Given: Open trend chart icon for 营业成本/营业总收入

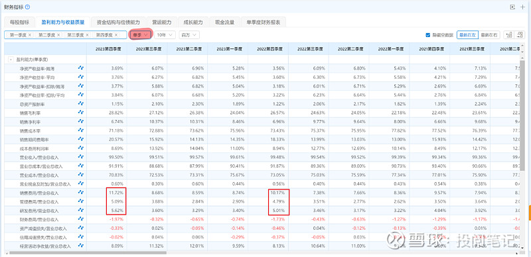Looking at the screenshot, I should pos(80,174).
